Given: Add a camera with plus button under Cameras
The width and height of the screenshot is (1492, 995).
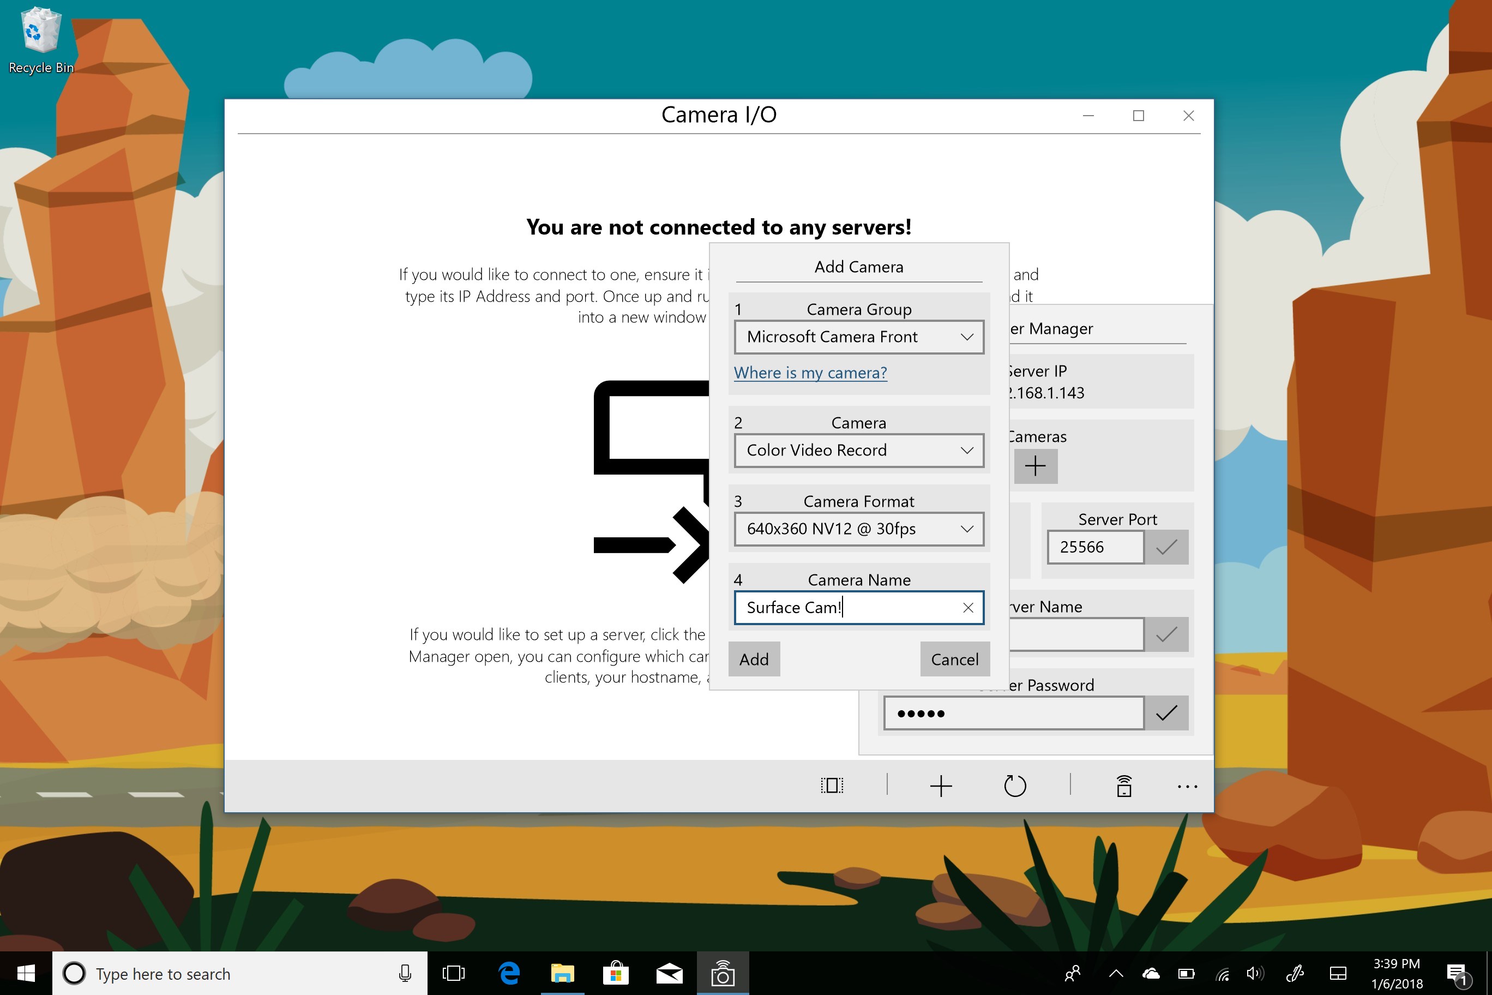Looking at the screenshot, I should tap(1035, 466).
